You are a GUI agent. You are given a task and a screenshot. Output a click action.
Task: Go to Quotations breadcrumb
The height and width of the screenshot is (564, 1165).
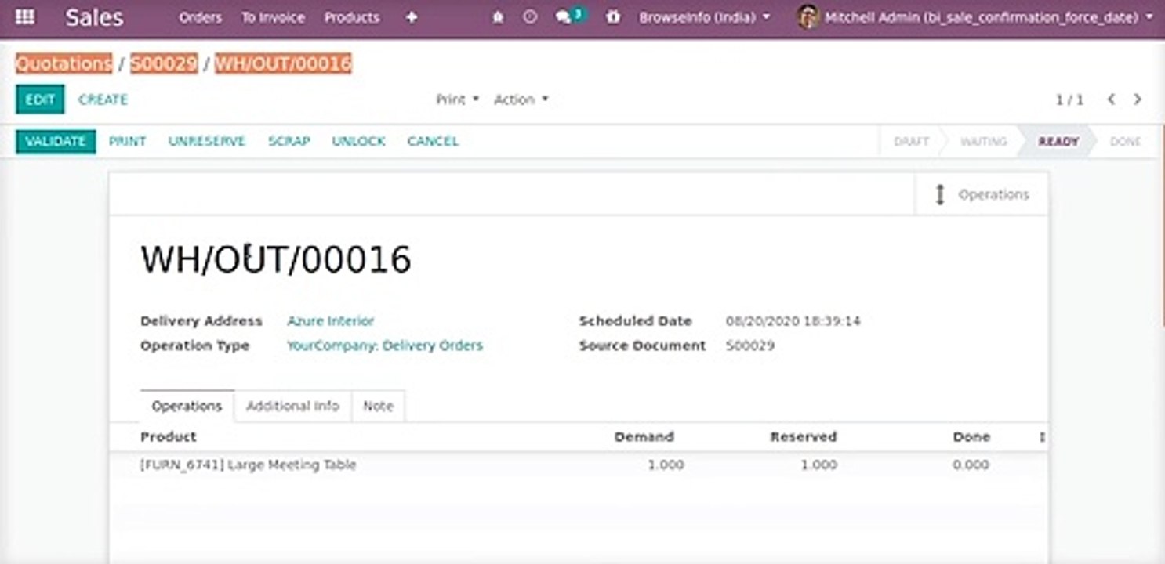[64, 63]
